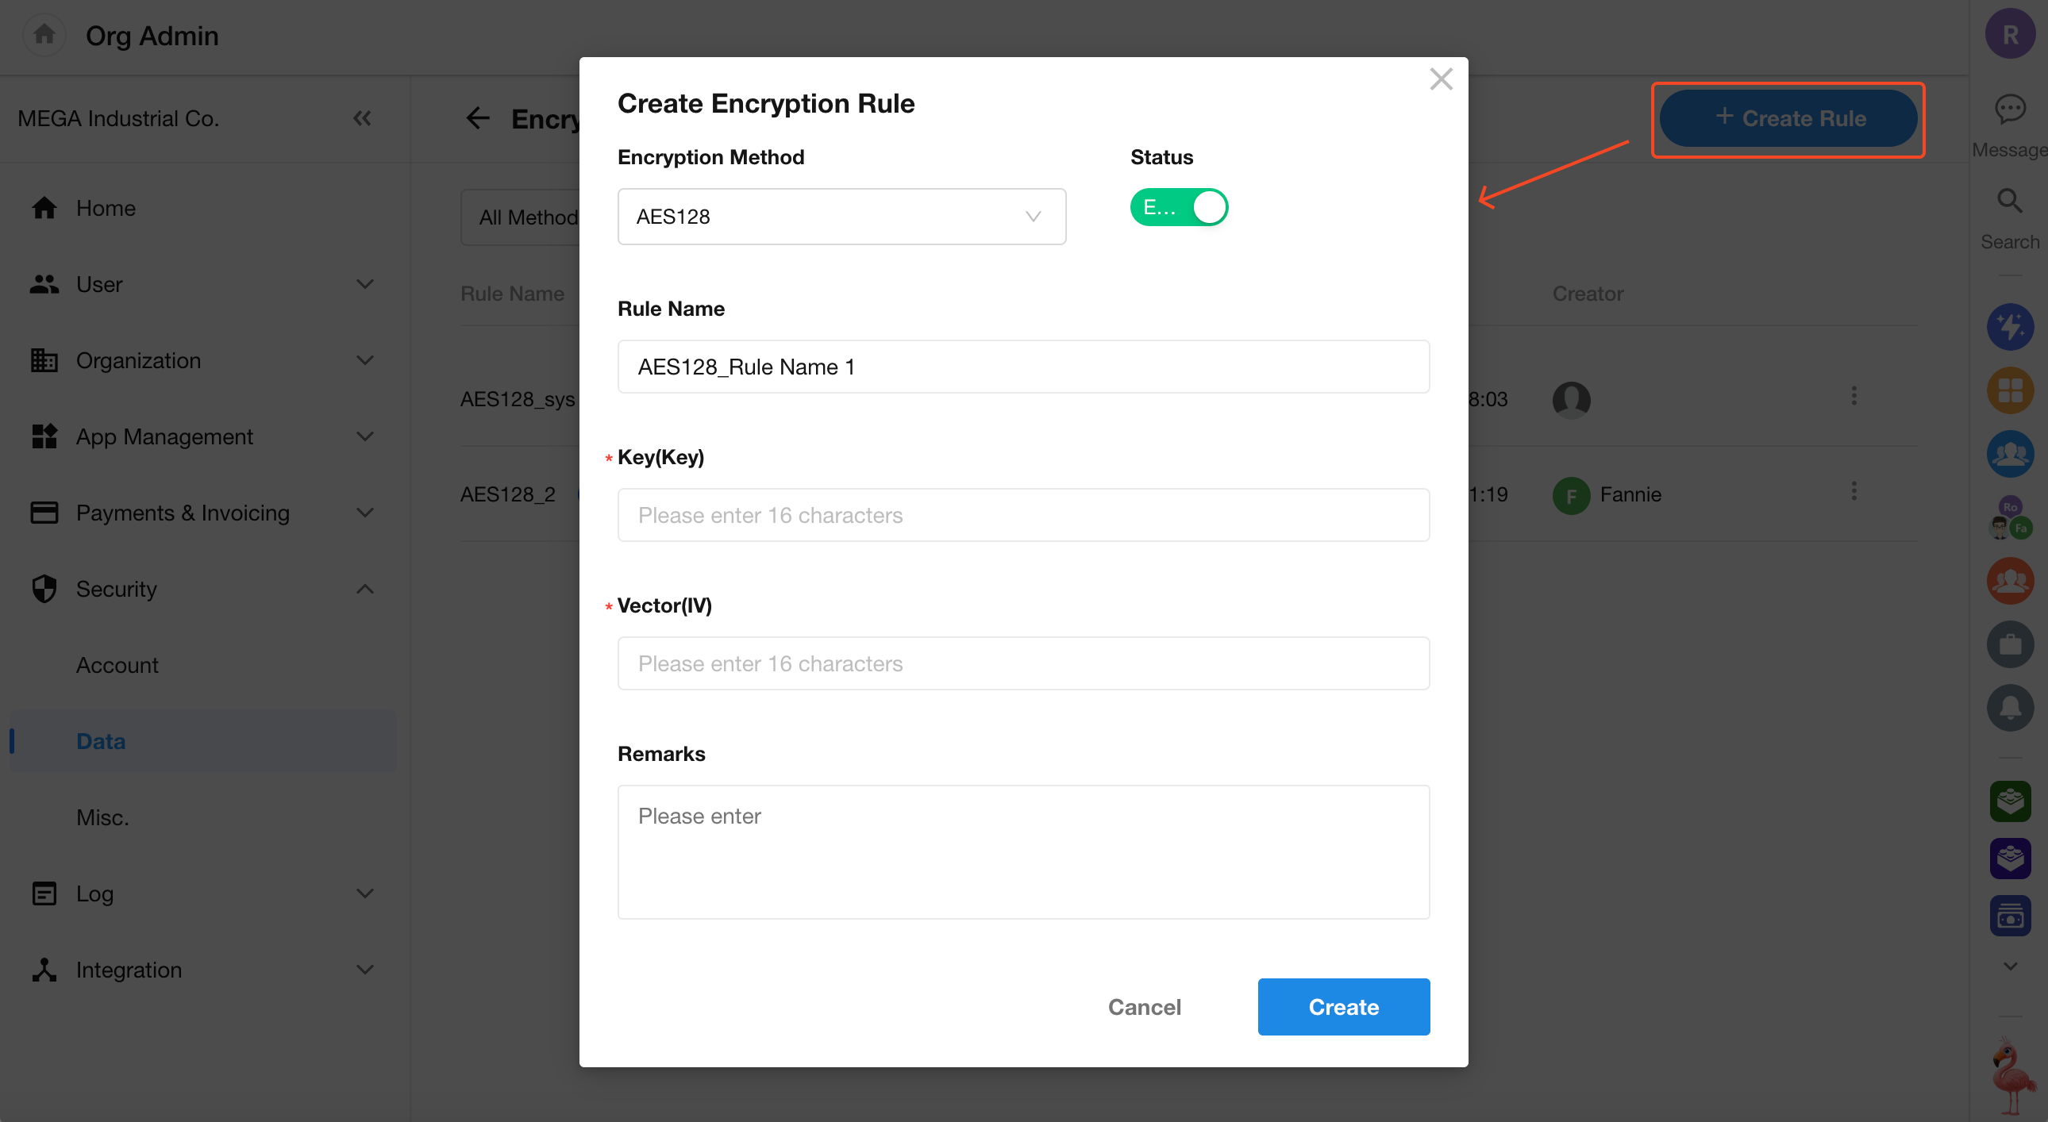Select Account under Security

click(x=117, y=665)
